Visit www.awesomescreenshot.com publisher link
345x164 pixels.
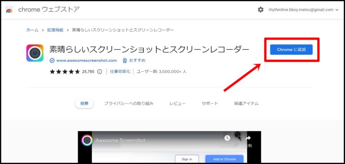pos(86,60)
